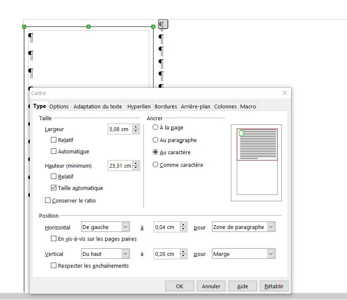The width and height of the screenshot is (347, 300).
Task: Open the Vertical Marge dropdown
Action: click(244, 254)
